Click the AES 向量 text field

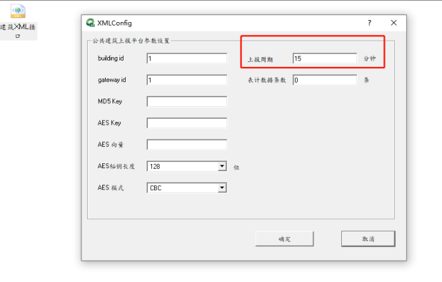click(x=186, y=145)
